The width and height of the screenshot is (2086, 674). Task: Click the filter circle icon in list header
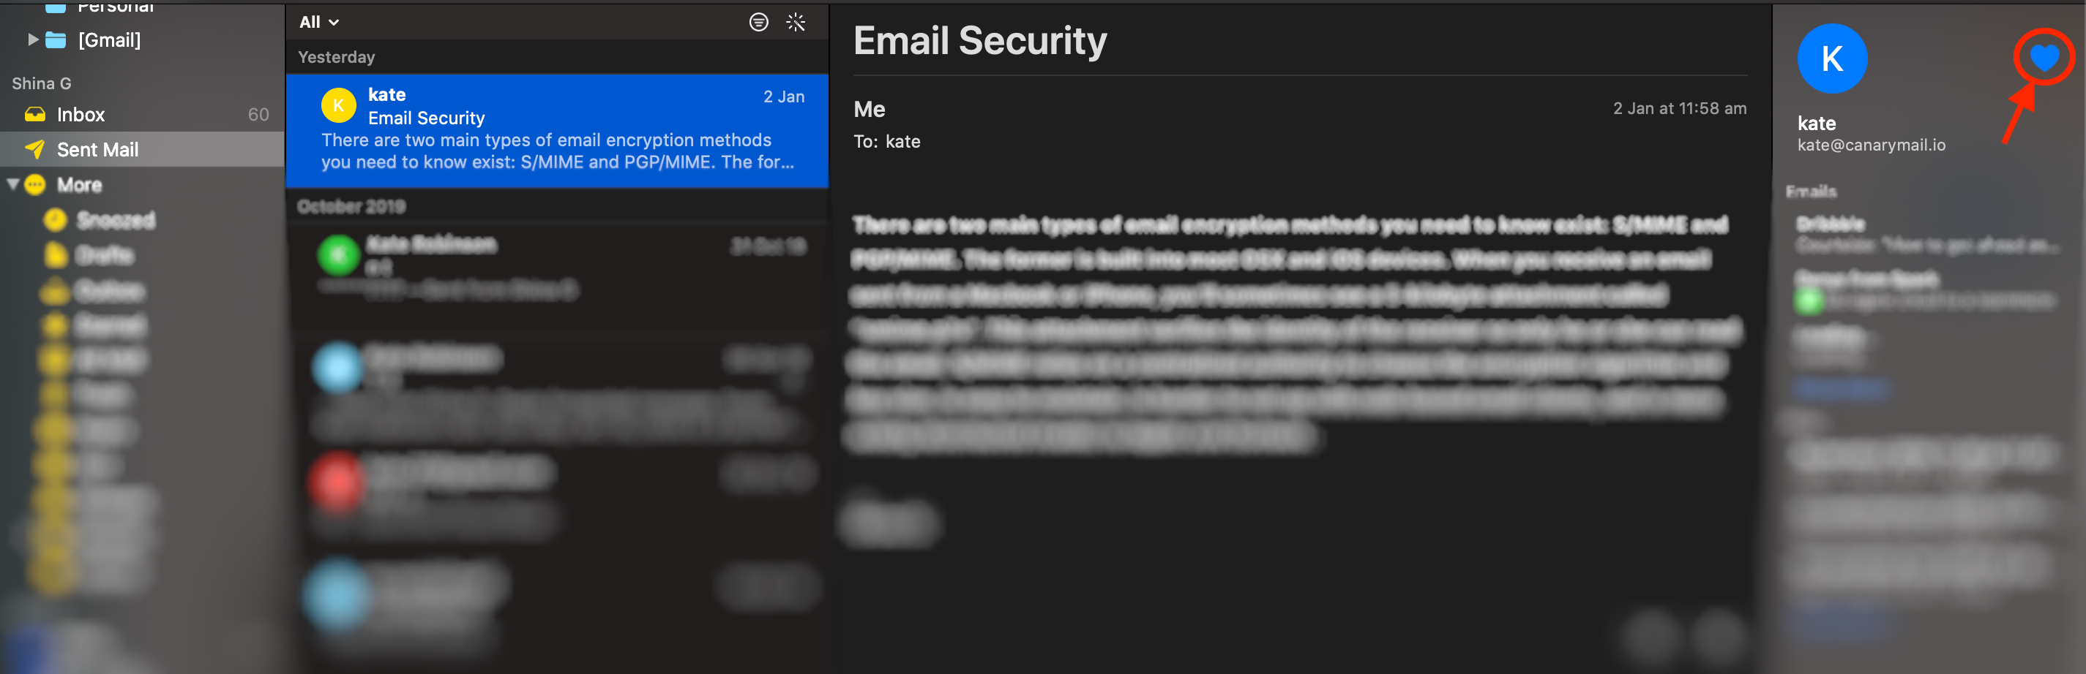pos(758,22)
